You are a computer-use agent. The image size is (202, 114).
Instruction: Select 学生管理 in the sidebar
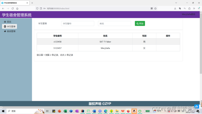10,27
